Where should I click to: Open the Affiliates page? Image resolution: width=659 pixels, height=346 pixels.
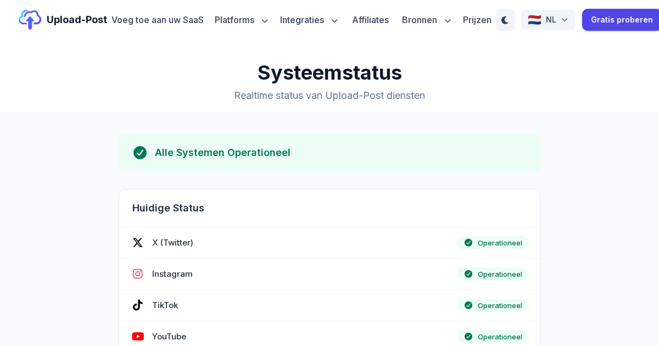371,20
